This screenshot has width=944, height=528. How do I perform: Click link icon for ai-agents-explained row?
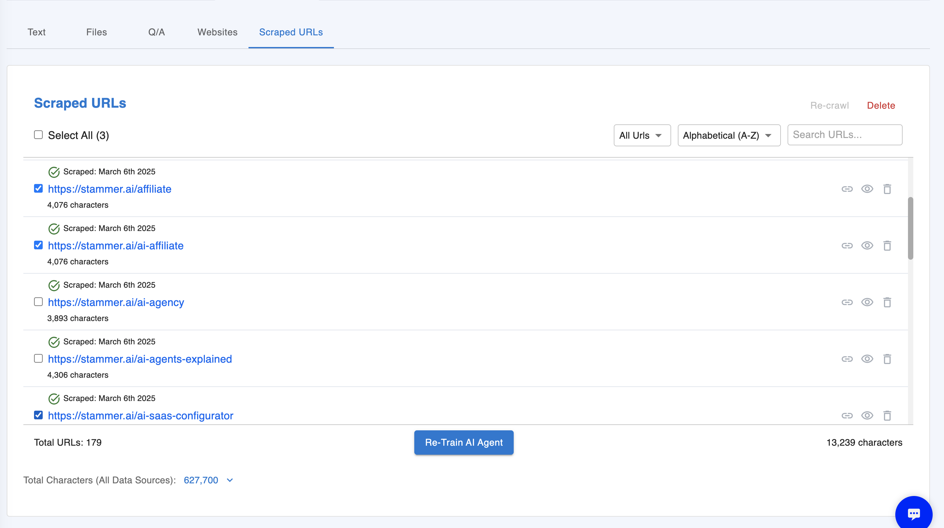click(847, 359)
